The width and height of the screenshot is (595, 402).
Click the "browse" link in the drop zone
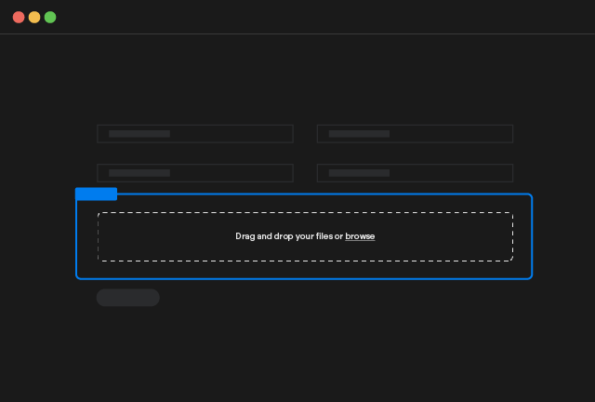point(360,236)
